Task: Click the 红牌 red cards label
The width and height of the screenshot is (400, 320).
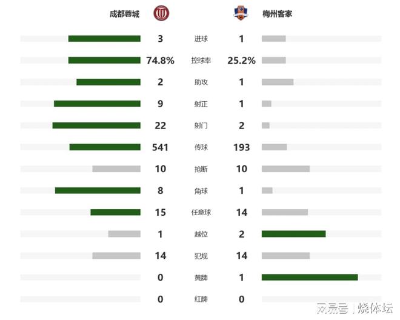Action: [201, 299]
